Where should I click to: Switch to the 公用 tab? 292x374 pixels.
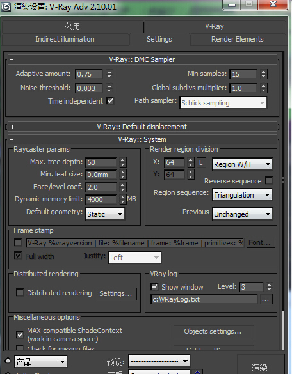tap(72, 26)
